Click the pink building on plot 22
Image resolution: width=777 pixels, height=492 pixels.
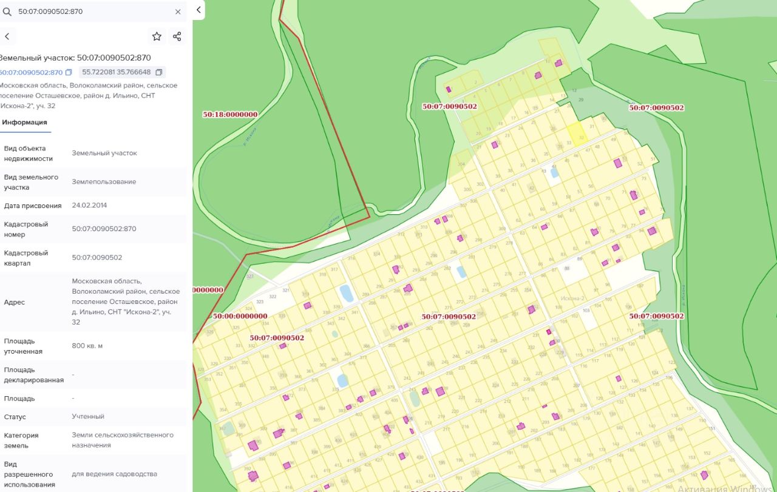(x=495, y=145)
